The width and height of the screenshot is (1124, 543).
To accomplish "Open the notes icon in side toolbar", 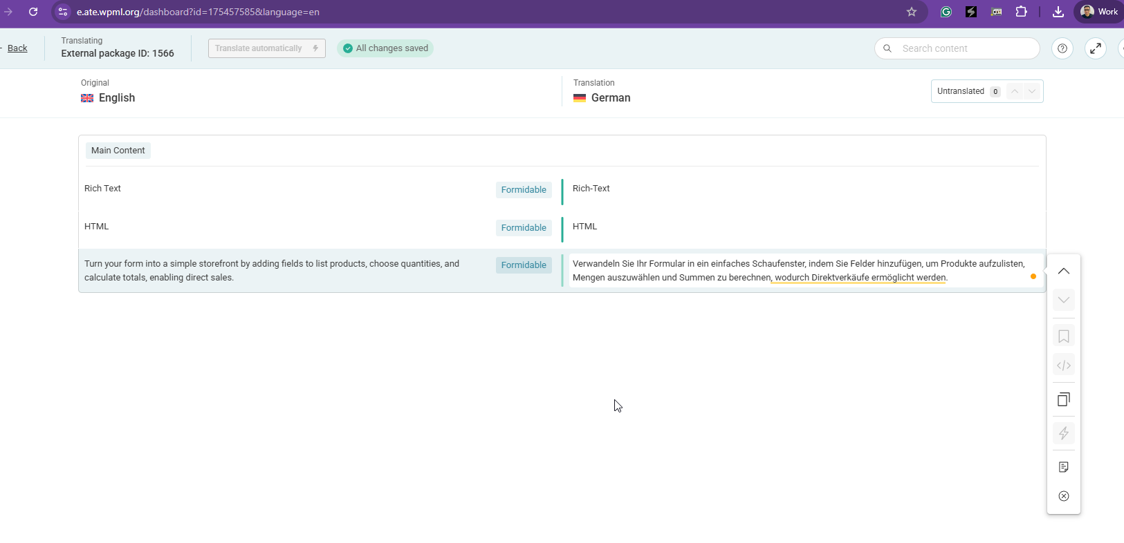I will click(x=1064, y=467).
